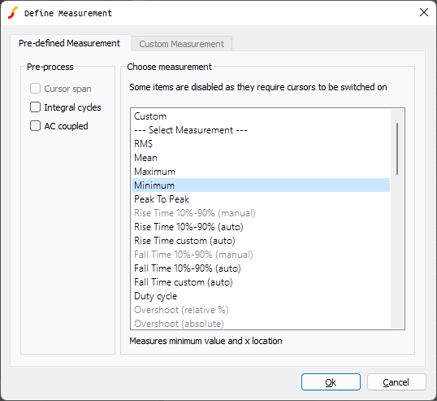Pick the Peak To Peak measurement
Viewport: 437px width, 401px height.
tap(261, 199)
